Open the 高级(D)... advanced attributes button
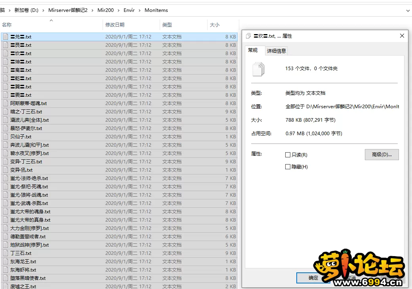The image size is (412, 289). pyautogui.click(x=382, y=155)
